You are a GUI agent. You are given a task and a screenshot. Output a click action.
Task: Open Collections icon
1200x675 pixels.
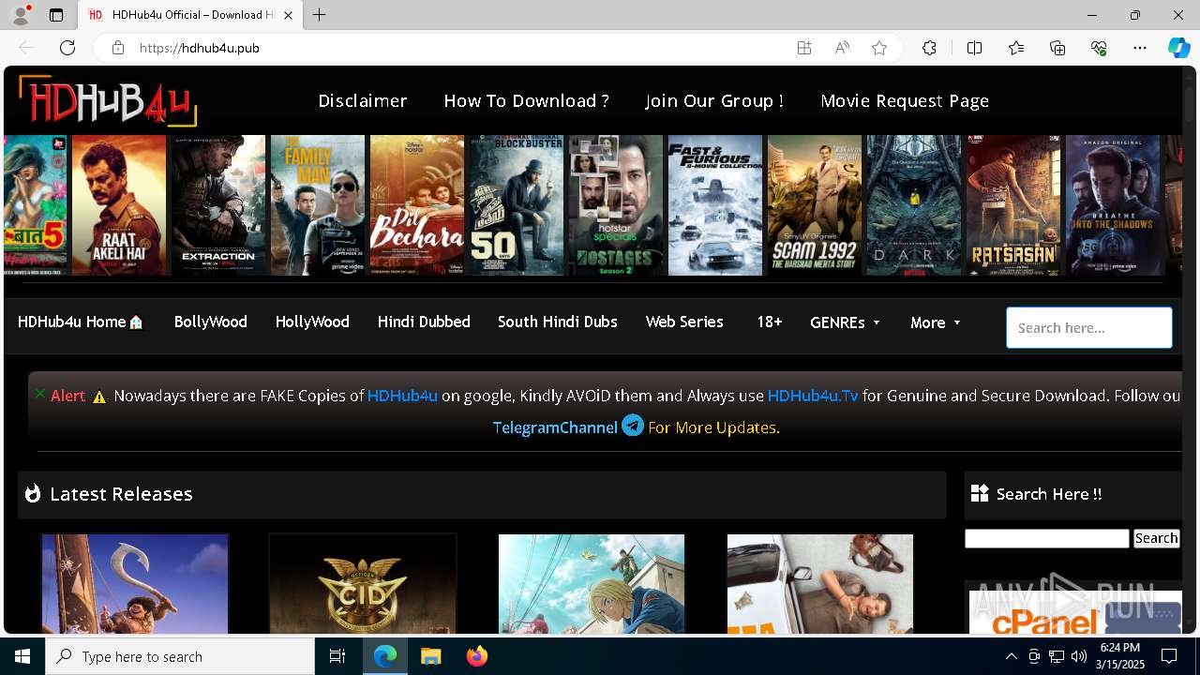(x=1057, y=48)
